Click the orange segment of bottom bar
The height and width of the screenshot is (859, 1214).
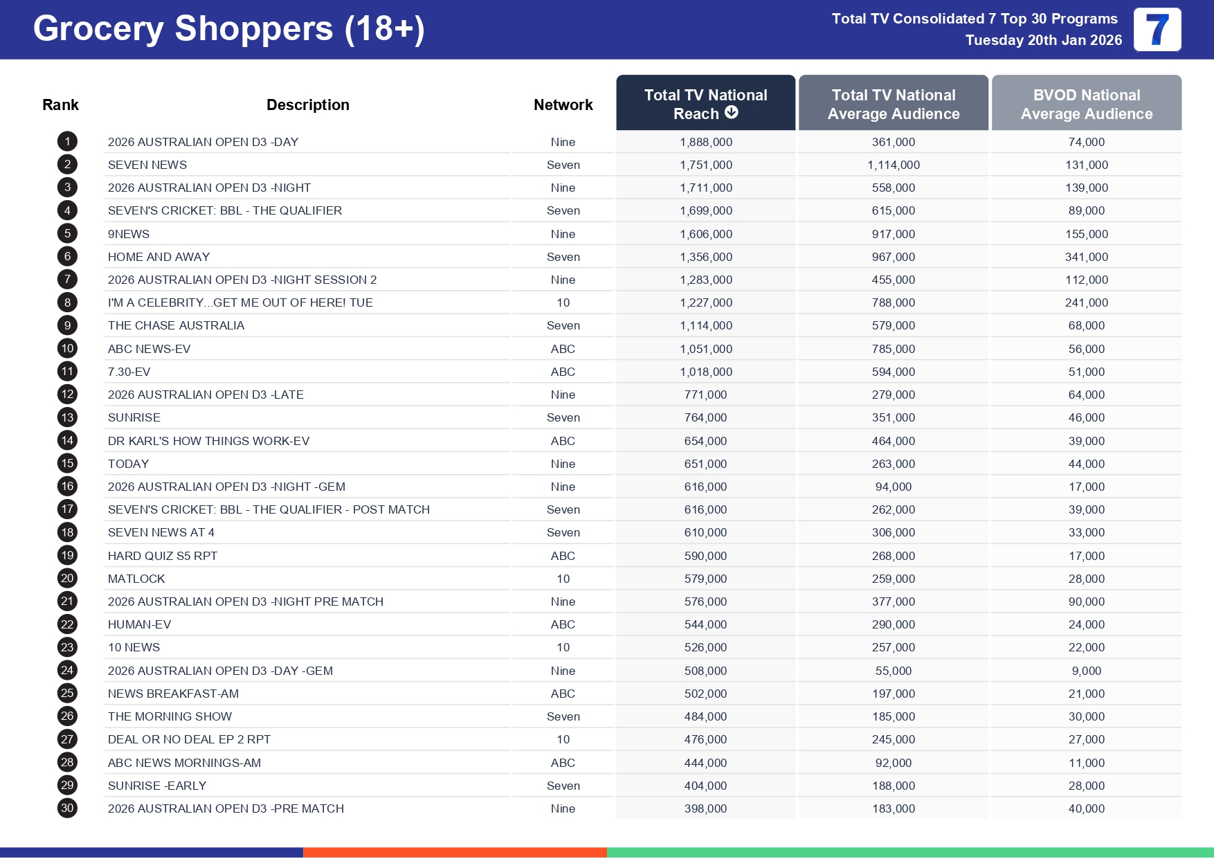point(455,853)
